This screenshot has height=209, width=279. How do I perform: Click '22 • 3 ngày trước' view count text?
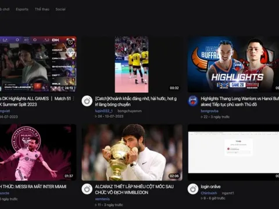click(x=215, y=117)
